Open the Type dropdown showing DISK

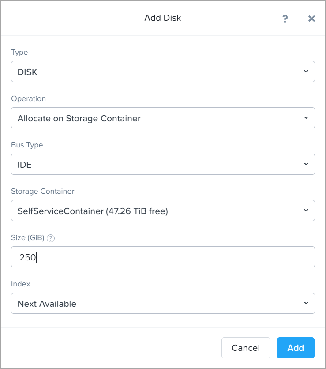click(x=163, y=72)
